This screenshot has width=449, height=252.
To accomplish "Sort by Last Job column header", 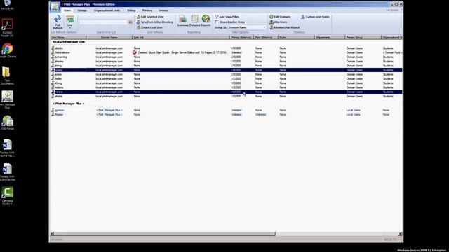I will pyautogui.click(x=181, y=37).
